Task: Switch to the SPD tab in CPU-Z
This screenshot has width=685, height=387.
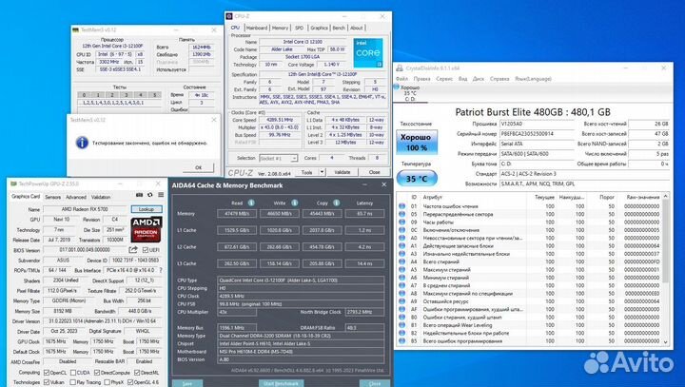Action: coord(300,28)
